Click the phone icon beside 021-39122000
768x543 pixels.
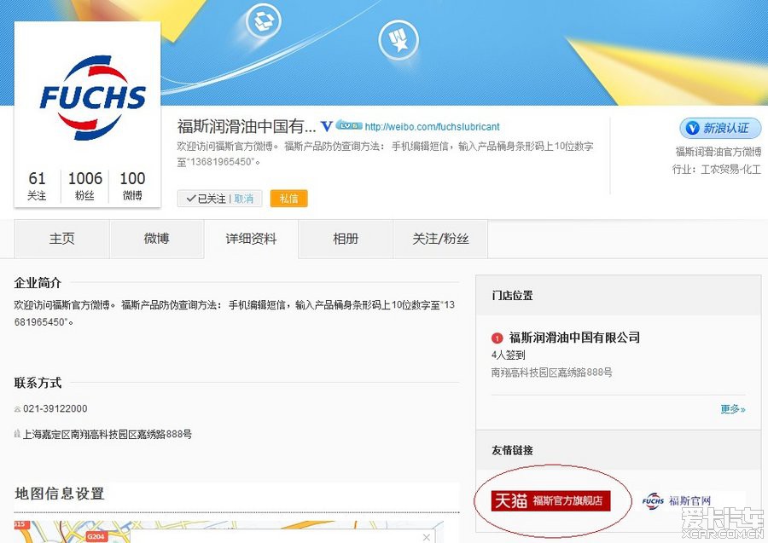pos(18,409)
